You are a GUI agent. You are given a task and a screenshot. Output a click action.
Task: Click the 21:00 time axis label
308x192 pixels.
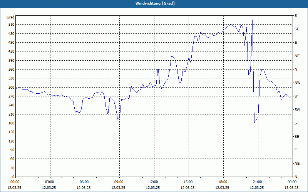coord(257,182)
